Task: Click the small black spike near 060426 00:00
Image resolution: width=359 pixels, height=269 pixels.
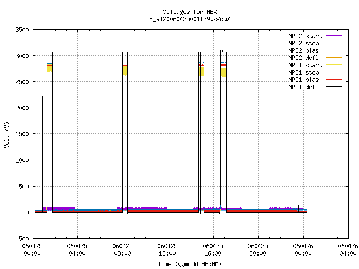Action: (x=298, y=208)
